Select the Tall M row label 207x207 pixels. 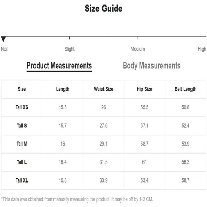tap(22, 144)
